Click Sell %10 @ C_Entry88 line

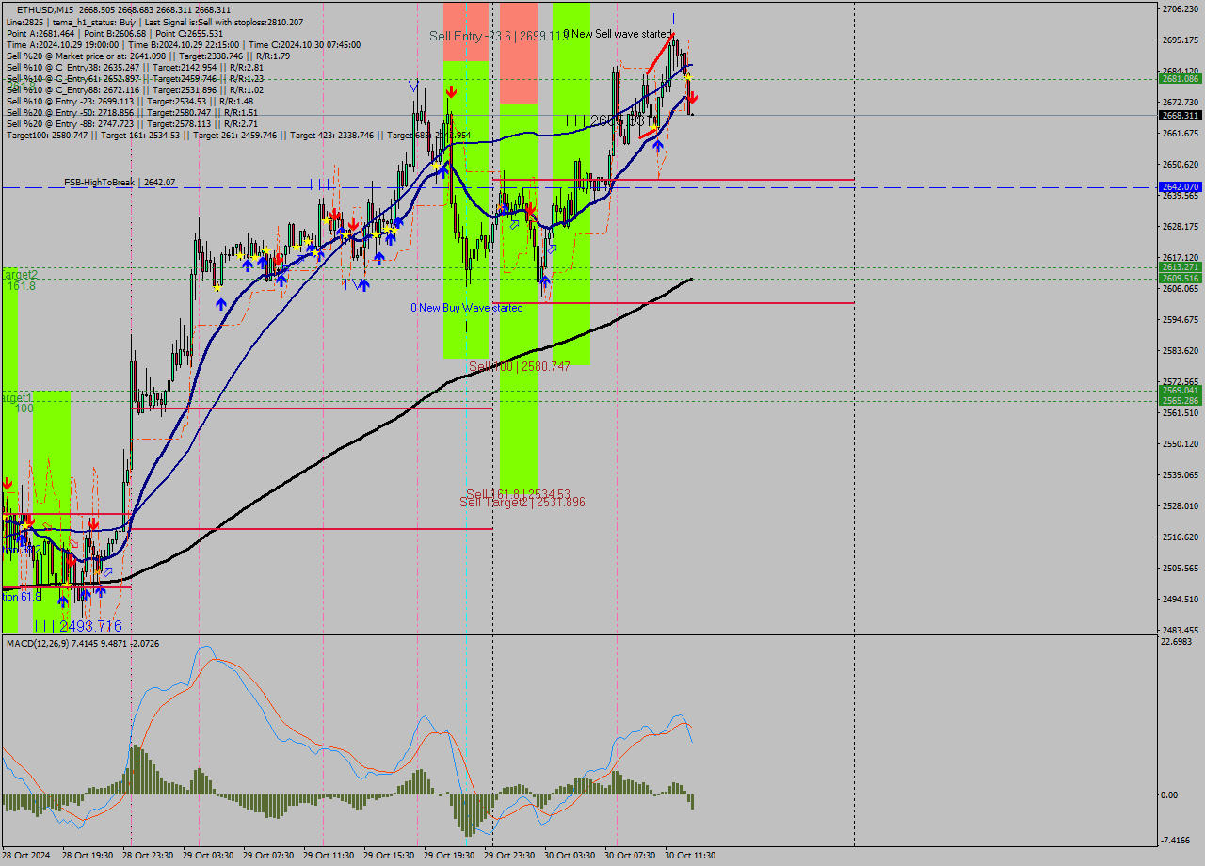[135, 89]
